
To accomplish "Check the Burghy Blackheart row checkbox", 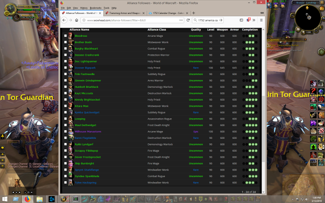I will [x=65, y=48].
